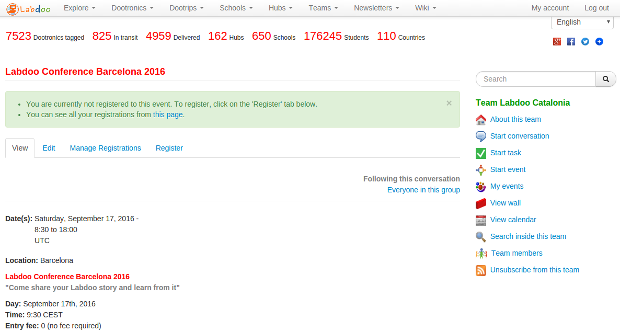This screenshot has height=332, width=620.
Task: Click the green checkmark Start task icon
Action: point(481,153)
